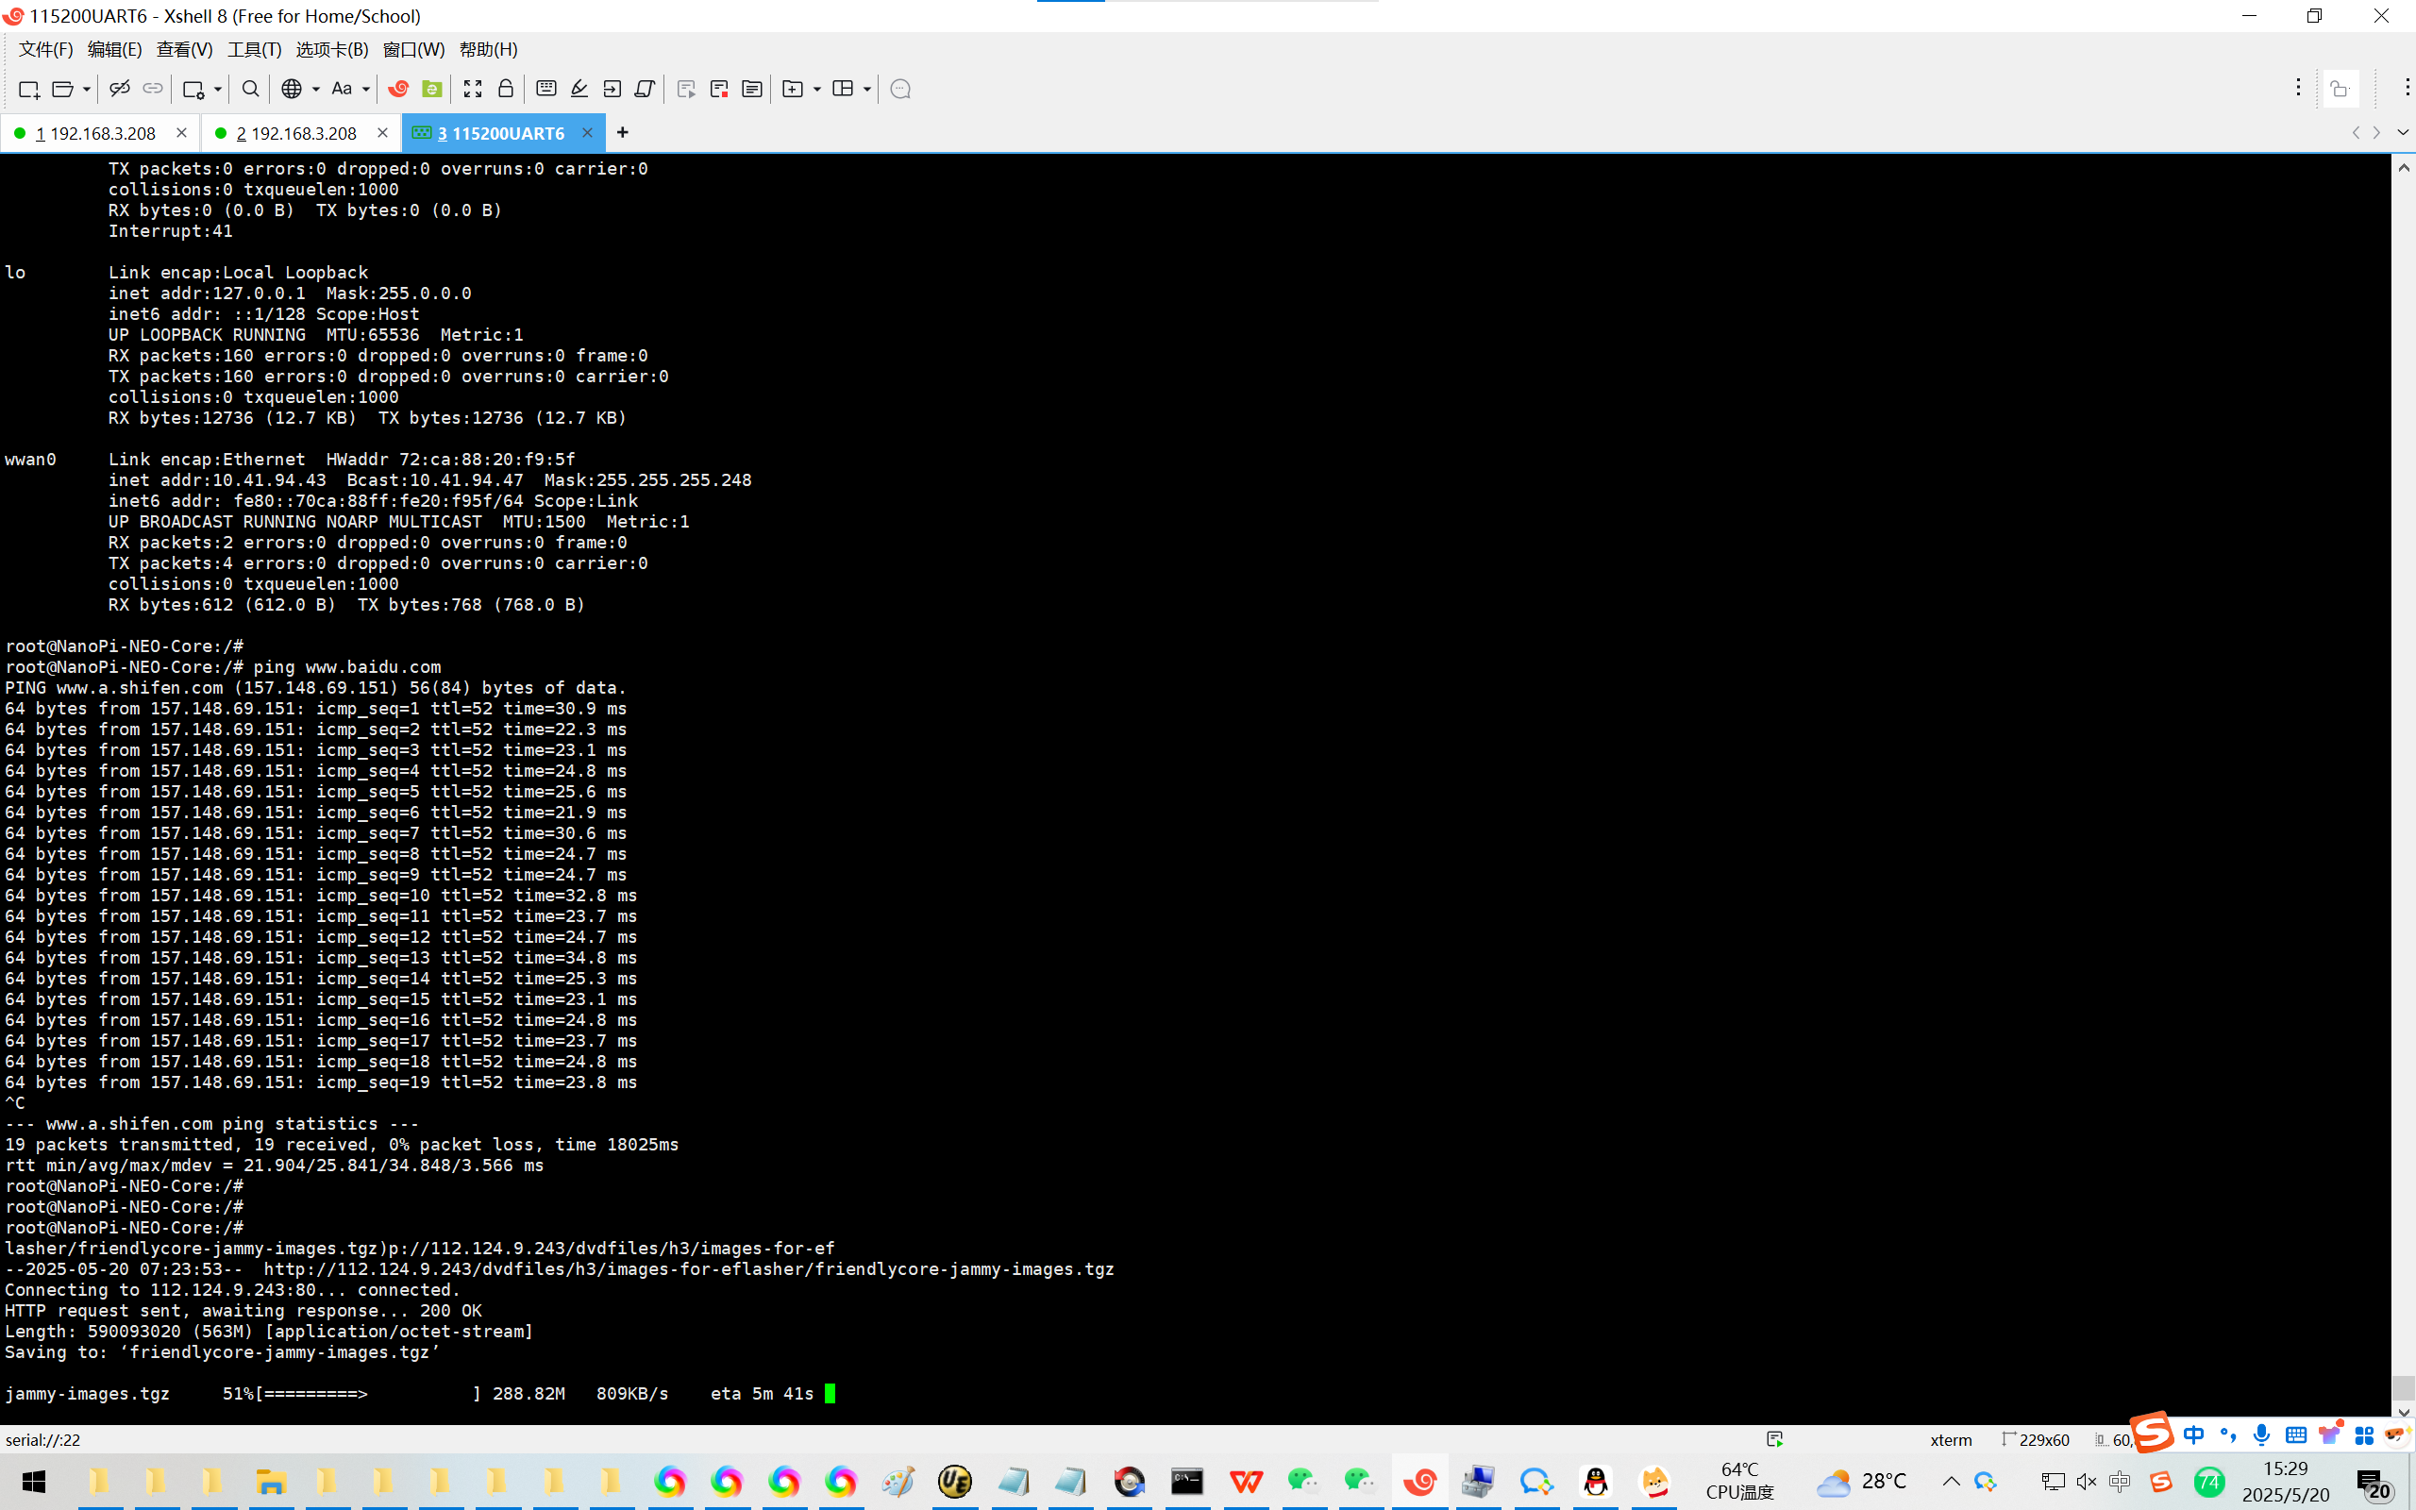Viewport: 2416px width, 1510px height.
Task: Open the 工具(T) menu
Action: click(254, 49)
